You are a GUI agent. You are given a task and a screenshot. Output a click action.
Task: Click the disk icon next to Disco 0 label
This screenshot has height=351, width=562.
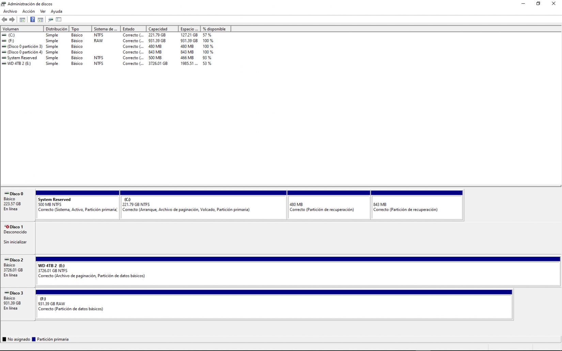coord(6,194)
